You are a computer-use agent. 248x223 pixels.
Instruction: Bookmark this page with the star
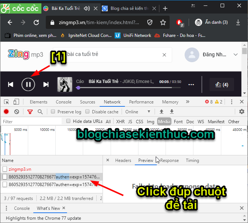[x=163, y=22]
